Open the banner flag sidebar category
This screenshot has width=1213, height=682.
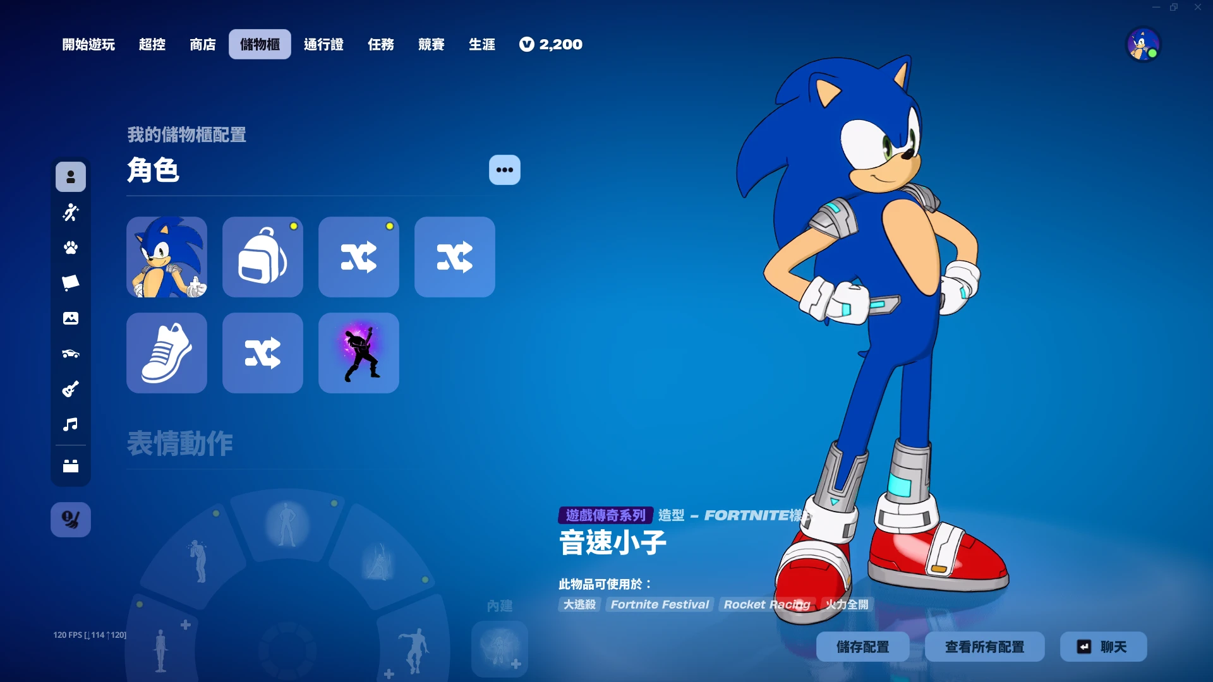coord(71,282)
